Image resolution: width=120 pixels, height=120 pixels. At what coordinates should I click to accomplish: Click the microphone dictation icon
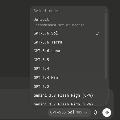96,113
